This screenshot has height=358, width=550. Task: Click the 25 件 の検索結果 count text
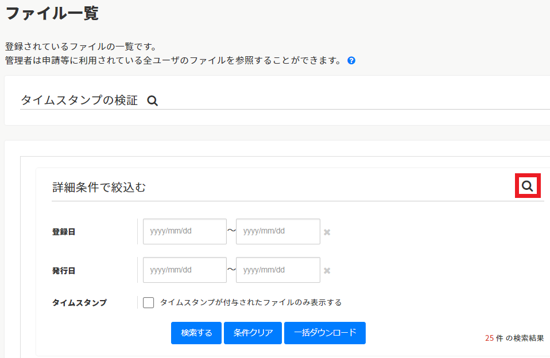click(x=514, y=338)
